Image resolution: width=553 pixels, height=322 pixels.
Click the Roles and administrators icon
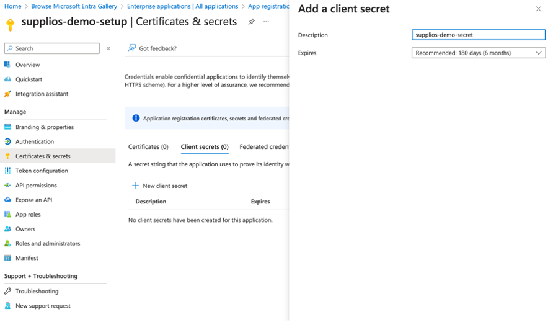[7, 244]
